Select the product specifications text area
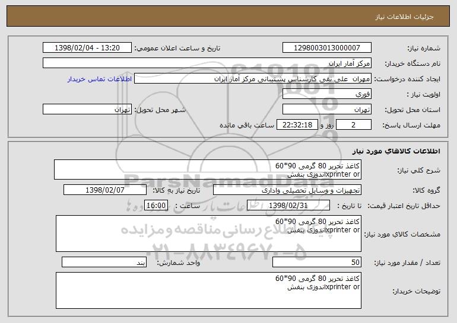The width and height of the screenshot is (457, 323). click(208, 234)
